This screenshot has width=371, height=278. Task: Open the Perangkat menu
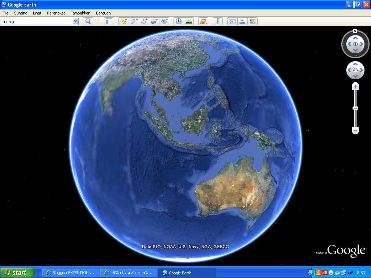(56, 13)
